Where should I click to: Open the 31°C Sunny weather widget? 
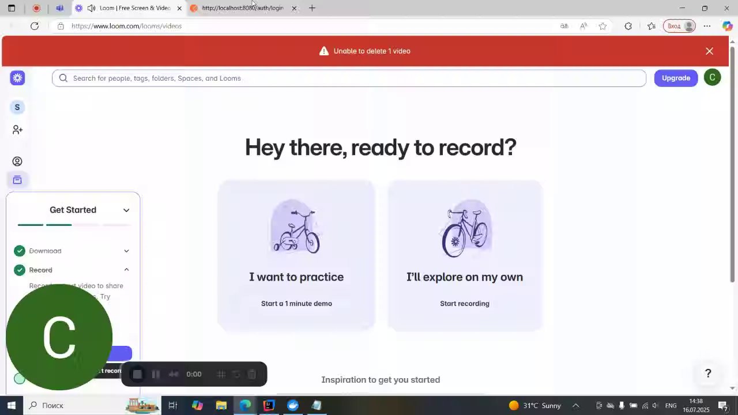(x=534, y=405)
